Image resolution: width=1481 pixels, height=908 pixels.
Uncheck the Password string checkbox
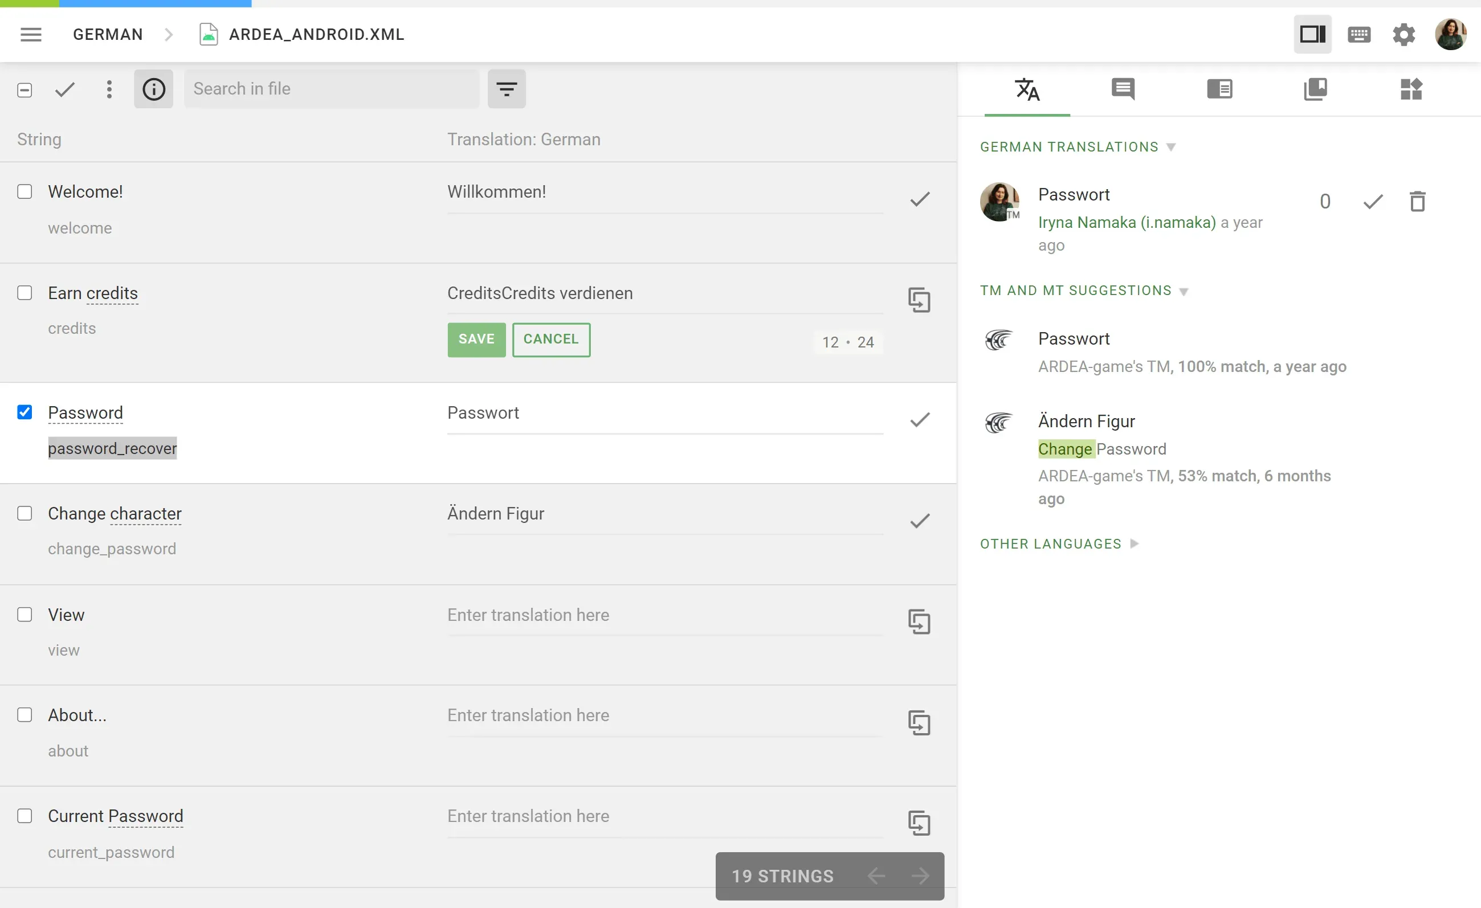pos(25,412)
